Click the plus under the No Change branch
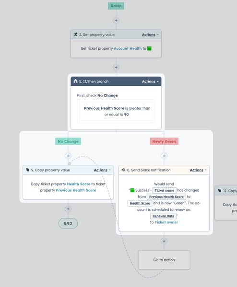 click(x=68, y=156)
